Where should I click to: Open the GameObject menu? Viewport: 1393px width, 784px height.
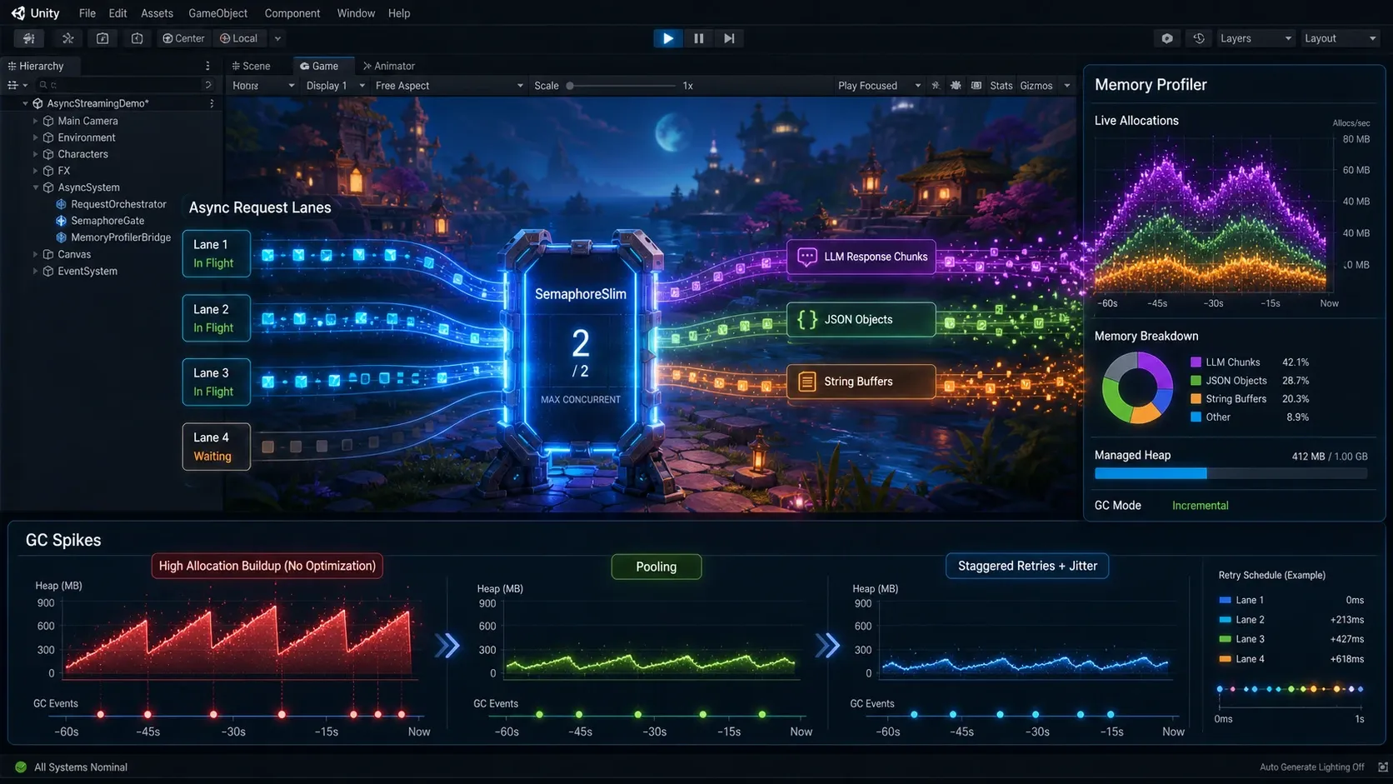click(217, 13)
